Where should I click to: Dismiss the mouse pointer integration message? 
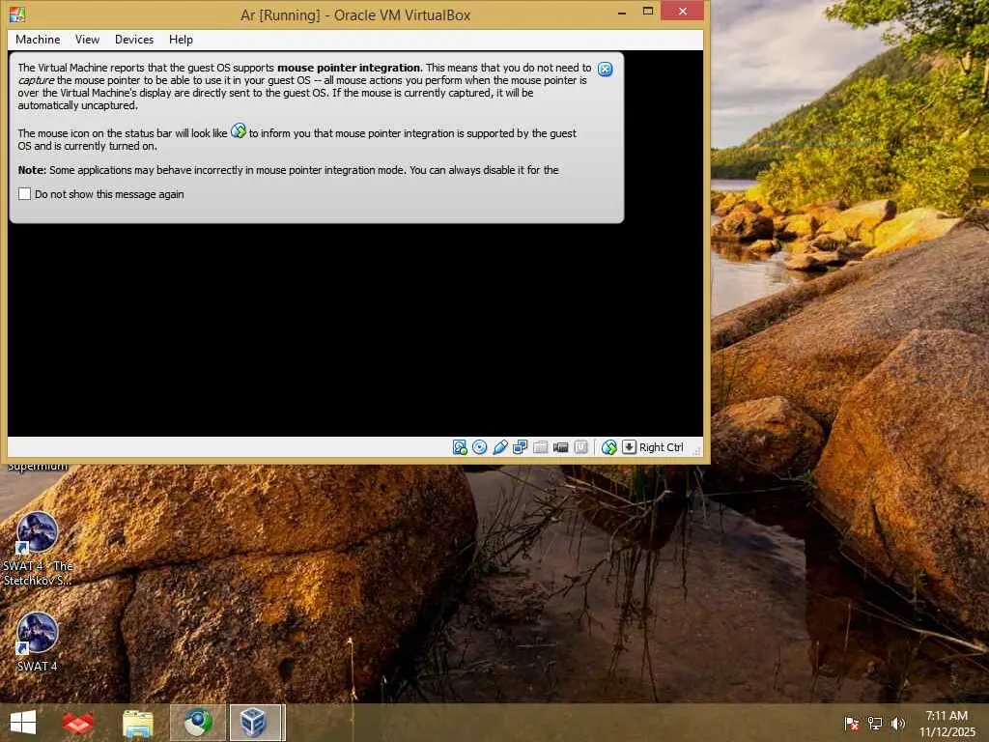(605, 70)
